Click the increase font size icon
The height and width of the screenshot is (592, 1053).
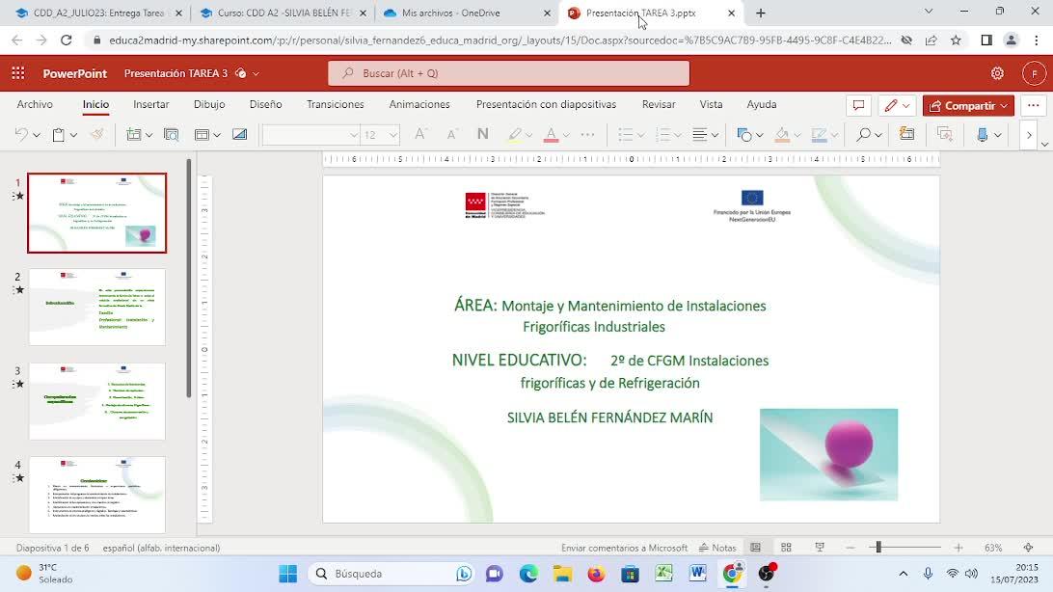pyautogui.click(x=419, y=135)
